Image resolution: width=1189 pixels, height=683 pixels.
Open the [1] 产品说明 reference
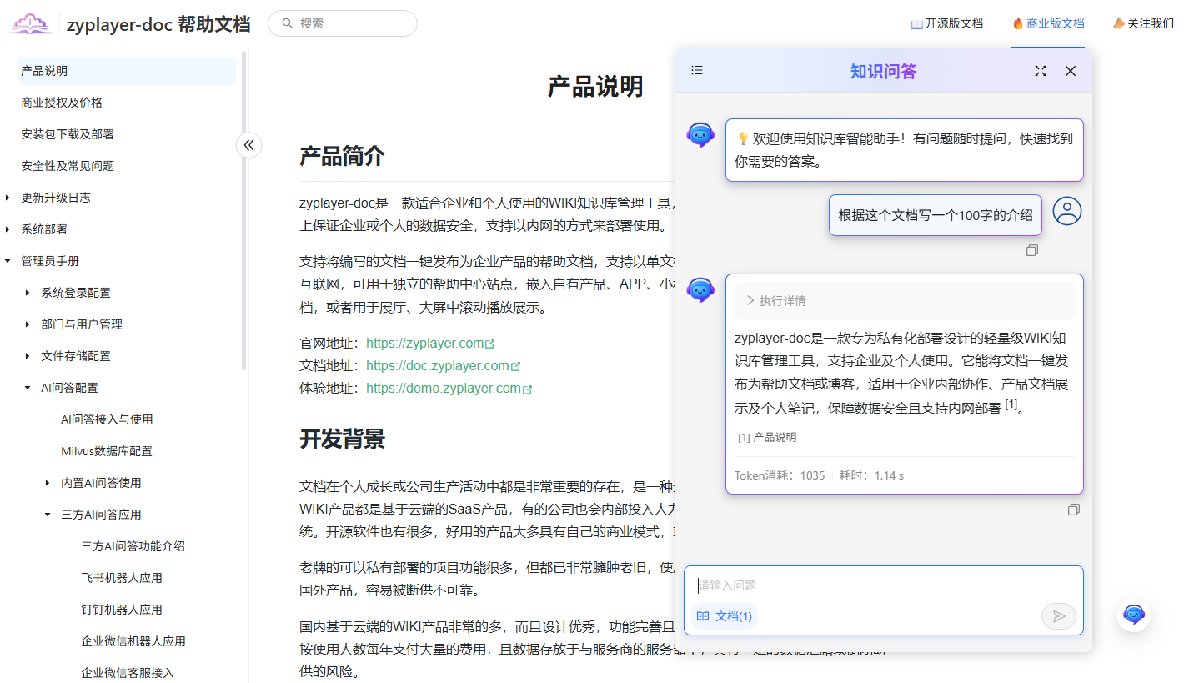pos(767,437)
